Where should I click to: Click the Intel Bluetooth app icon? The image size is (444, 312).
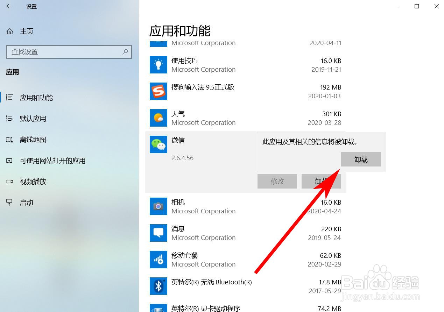pos(158,286)
